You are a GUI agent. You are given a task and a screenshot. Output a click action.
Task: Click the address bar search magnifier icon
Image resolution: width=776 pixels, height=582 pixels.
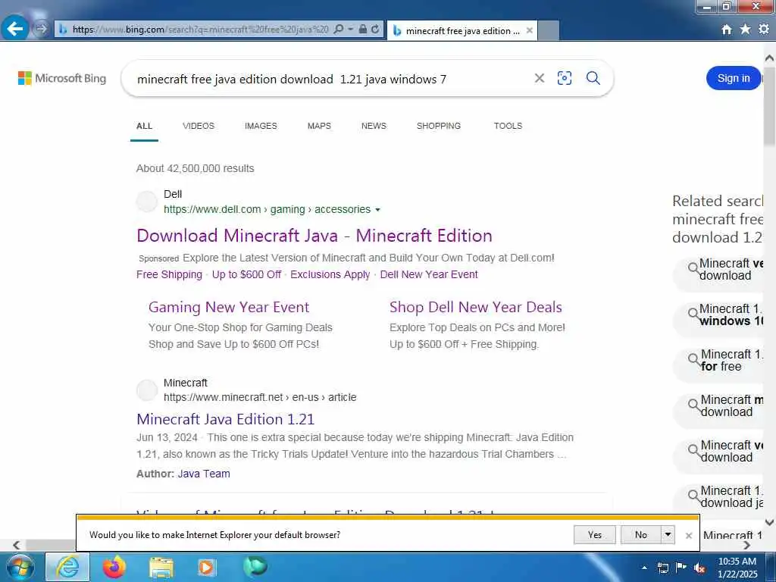339,30
